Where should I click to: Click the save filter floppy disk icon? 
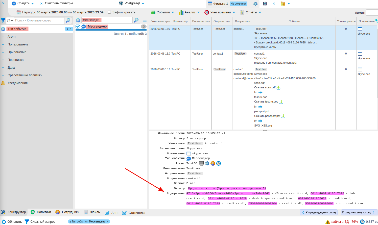click(x=265, y=4)
